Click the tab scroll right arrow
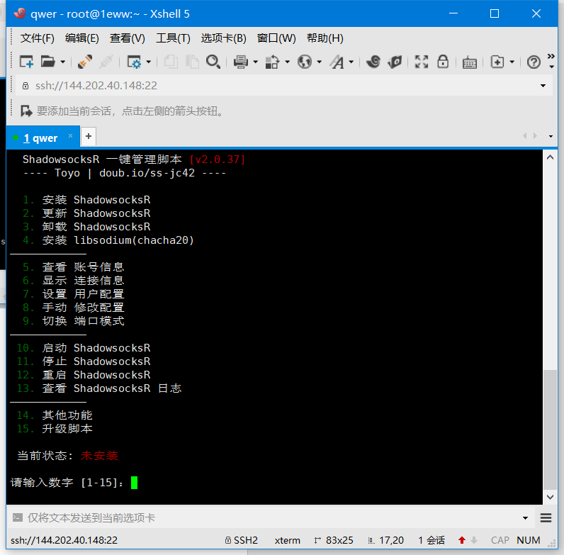 [535, 135]
